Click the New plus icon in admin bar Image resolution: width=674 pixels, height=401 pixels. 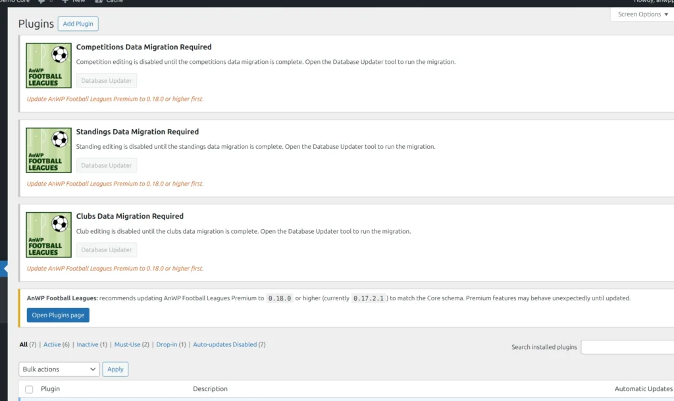tap(65, 2)
